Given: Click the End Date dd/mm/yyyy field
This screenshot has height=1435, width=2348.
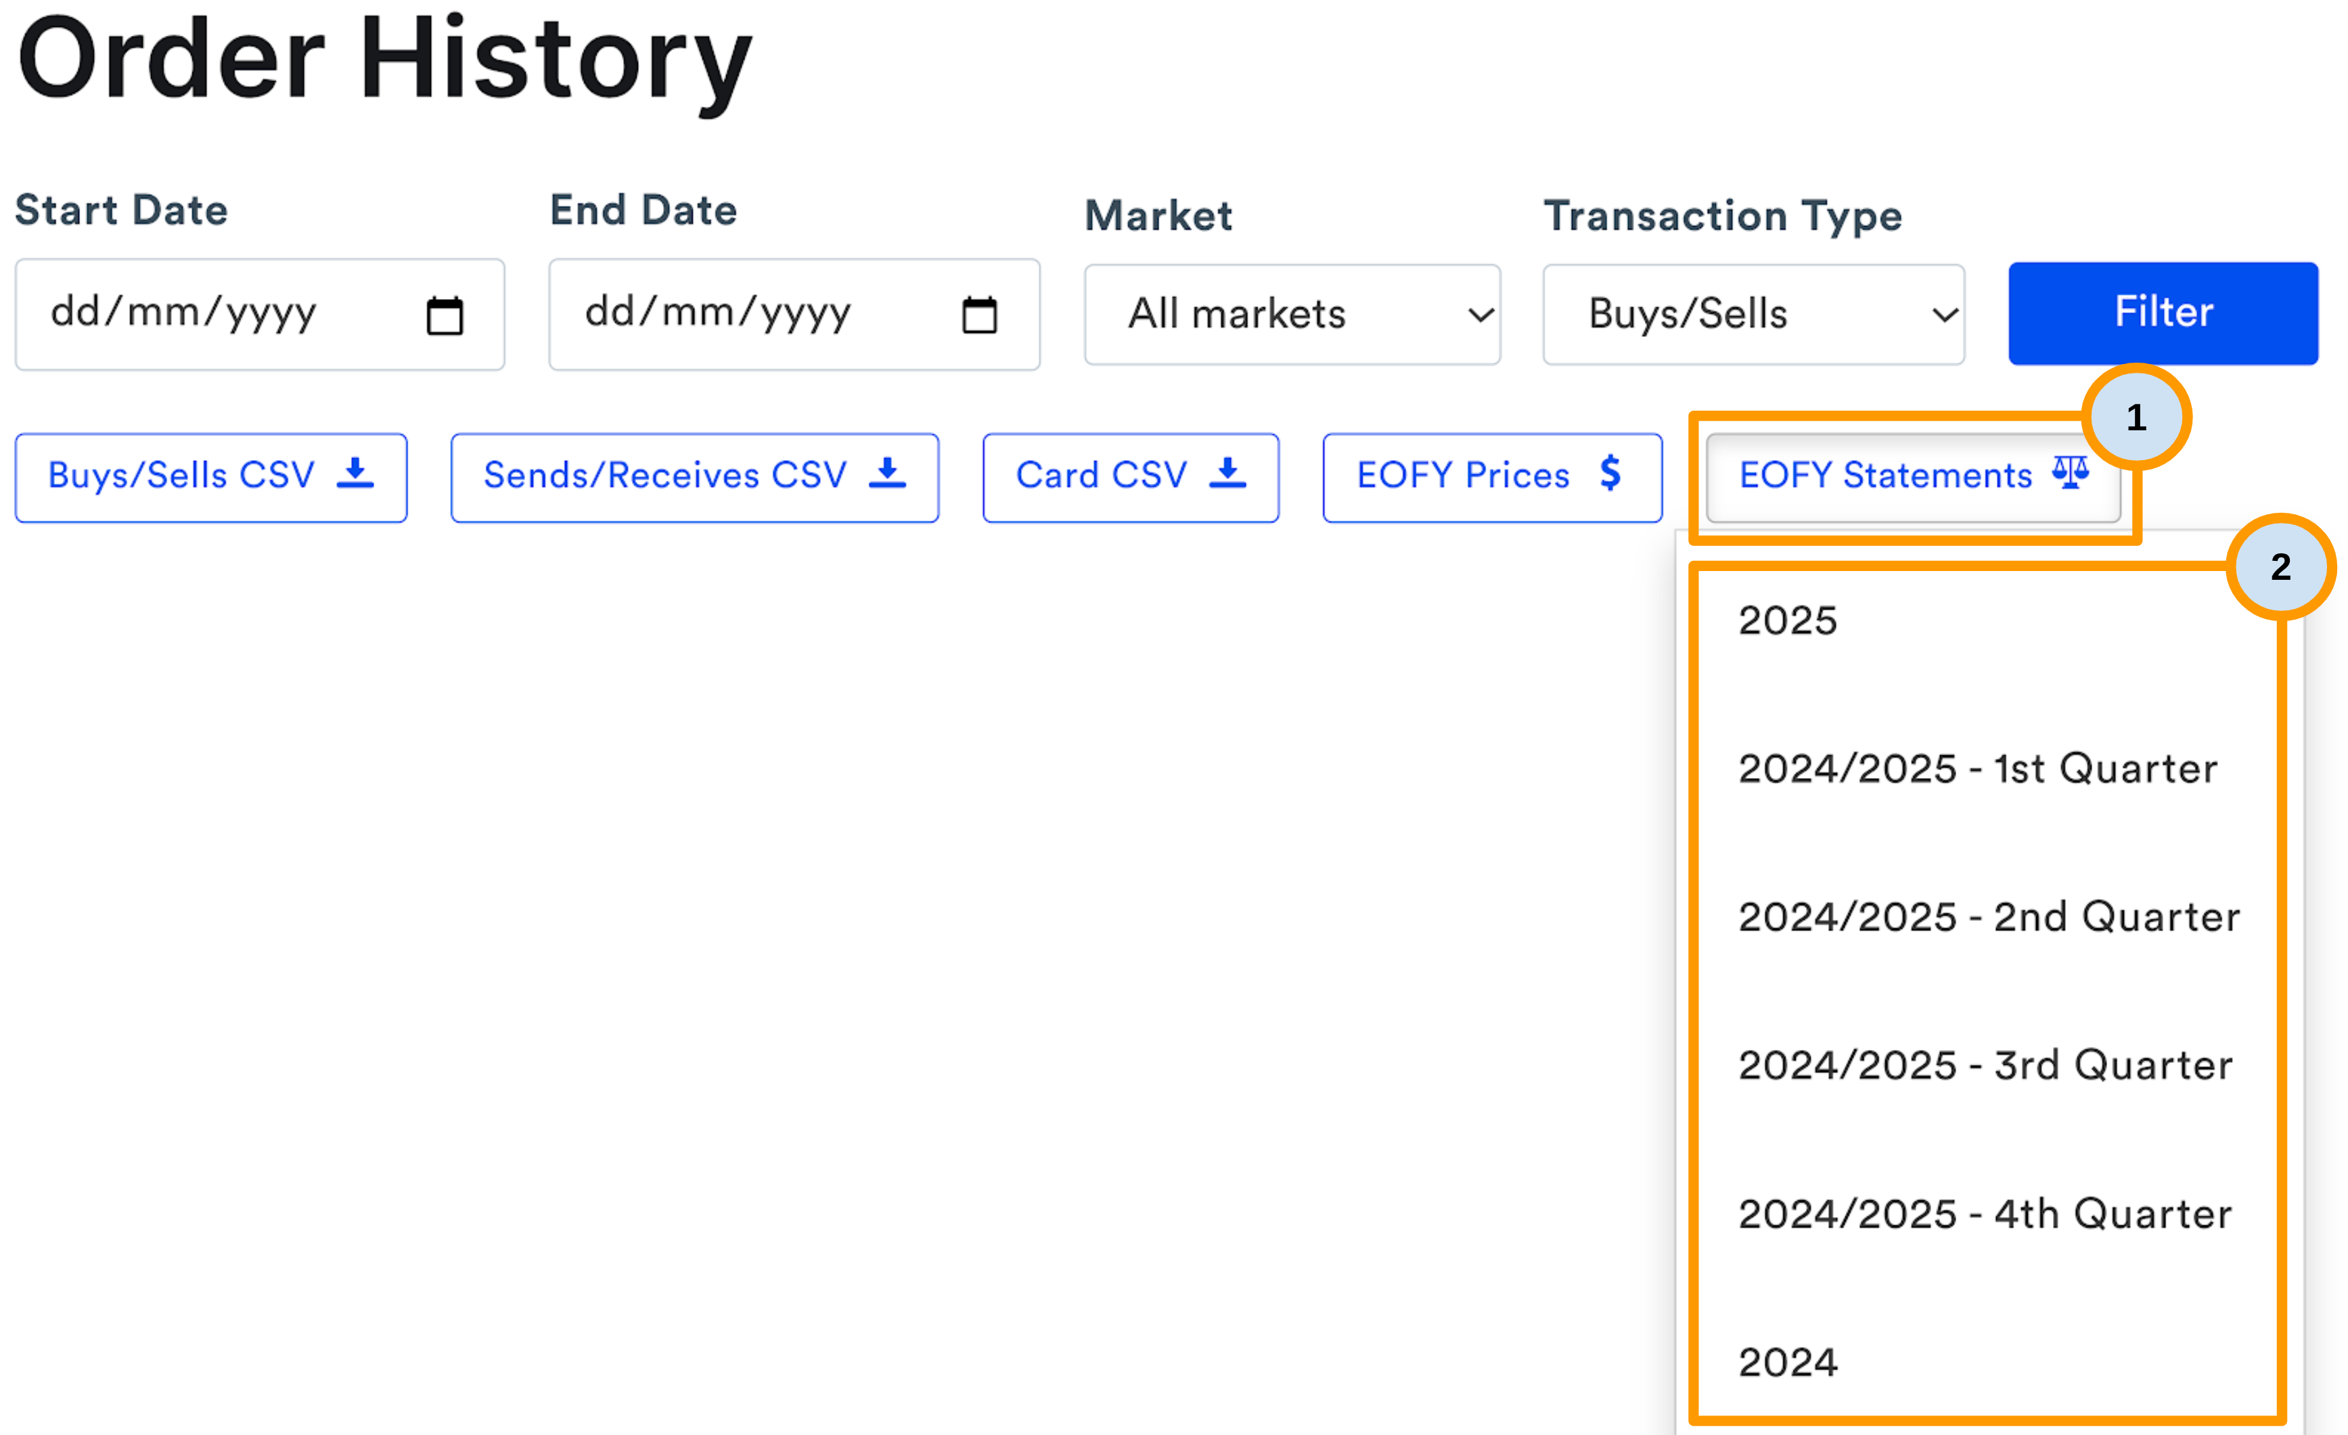Looking at the screenshot, I should [794, 315].
